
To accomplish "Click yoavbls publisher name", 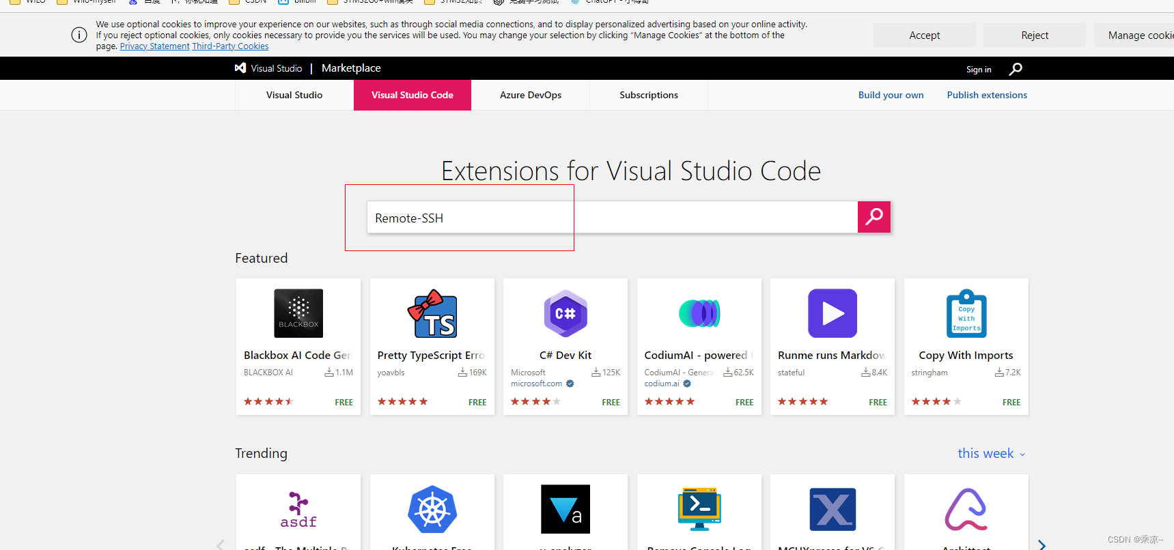I will tap(391, 373).
